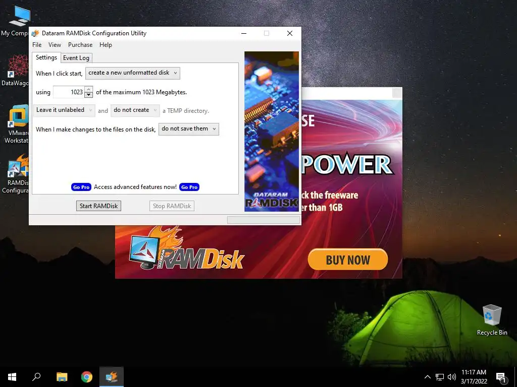Viewport: 517px width, 387px height.
Task: Expand the 'Leave it unlabeled' dropdown
Action: (64, 110)
